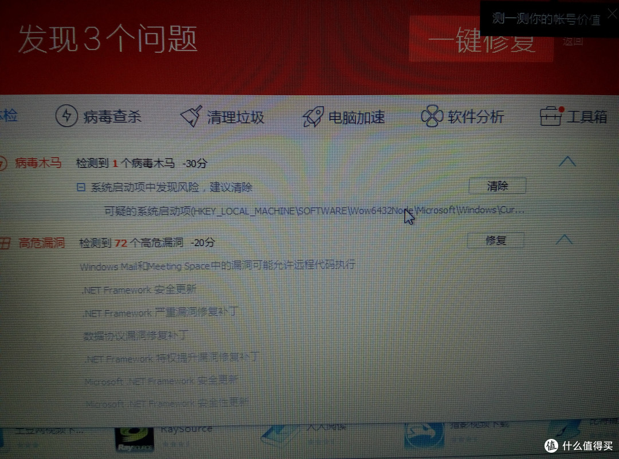619x459 pixels.
Task: Click 清除 button for startup risk
Action: coord(497,186)
